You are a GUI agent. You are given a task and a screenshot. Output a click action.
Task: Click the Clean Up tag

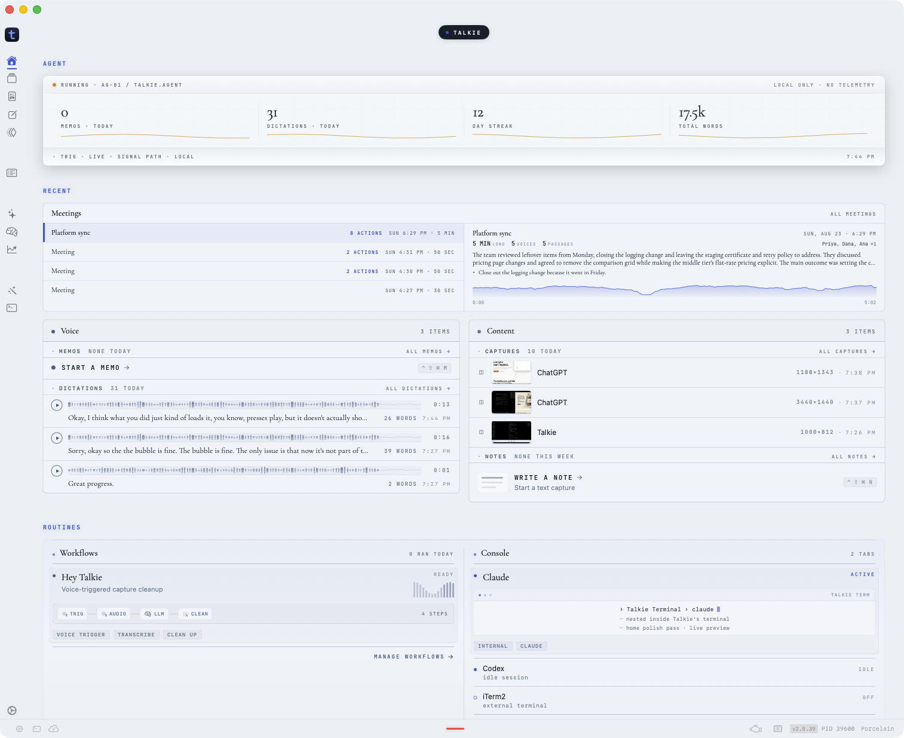point(182,635)
